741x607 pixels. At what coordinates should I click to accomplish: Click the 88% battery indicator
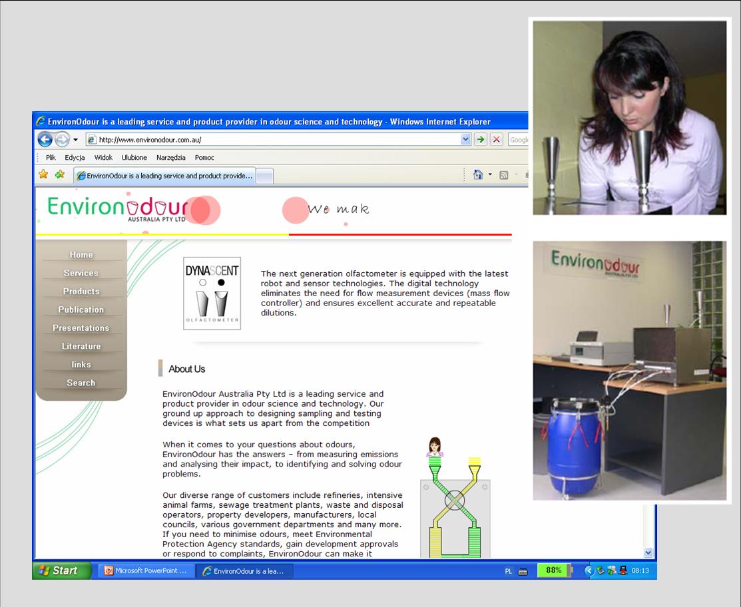555,570
